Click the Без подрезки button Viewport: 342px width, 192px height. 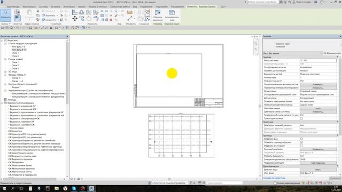point(318,163)
